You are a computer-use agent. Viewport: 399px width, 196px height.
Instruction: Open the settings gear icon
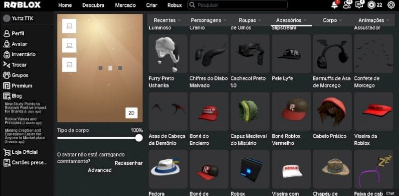(x=391, y=5)
